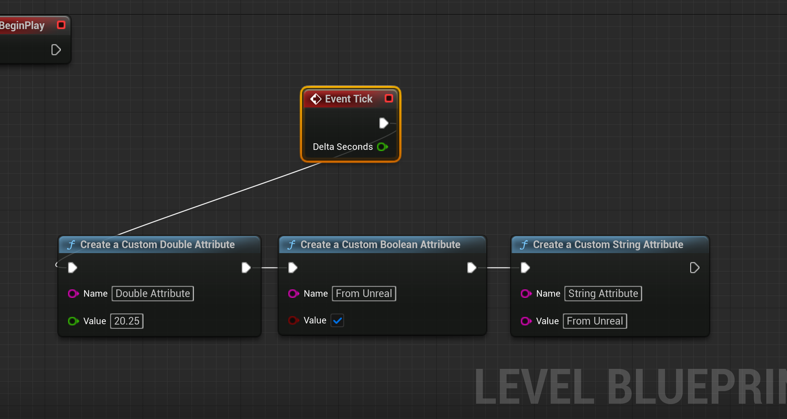Click the Boolean node Name field 'From Unreal'
The width and height of the screenshot is (787, 419).
364,294
